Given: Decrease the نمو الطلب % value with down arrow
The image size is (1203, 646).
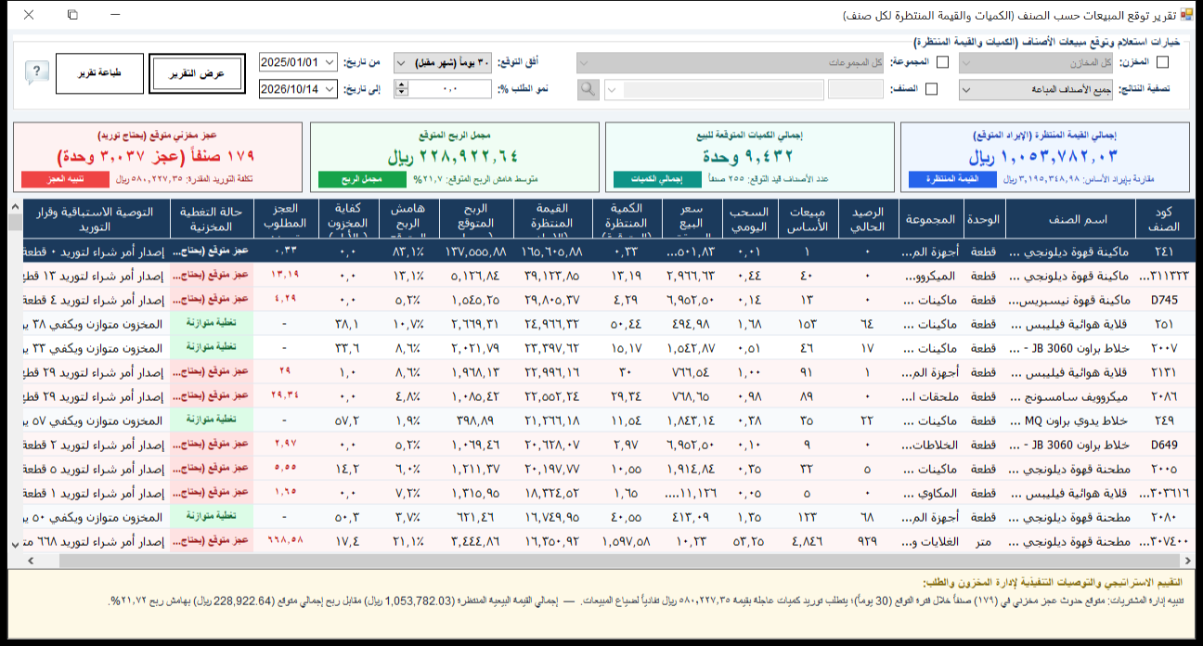Looking at the screenshot, I should click(402, 94).
